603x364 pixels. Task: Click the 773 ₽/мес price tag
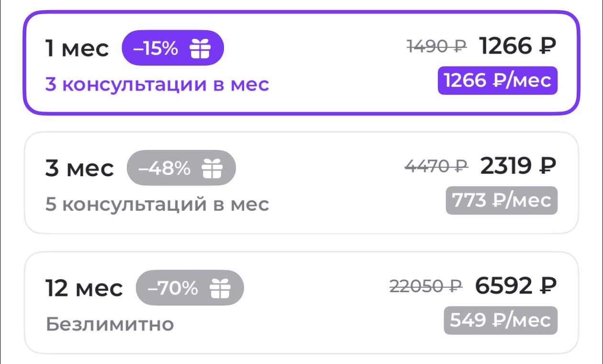[502, 200]
